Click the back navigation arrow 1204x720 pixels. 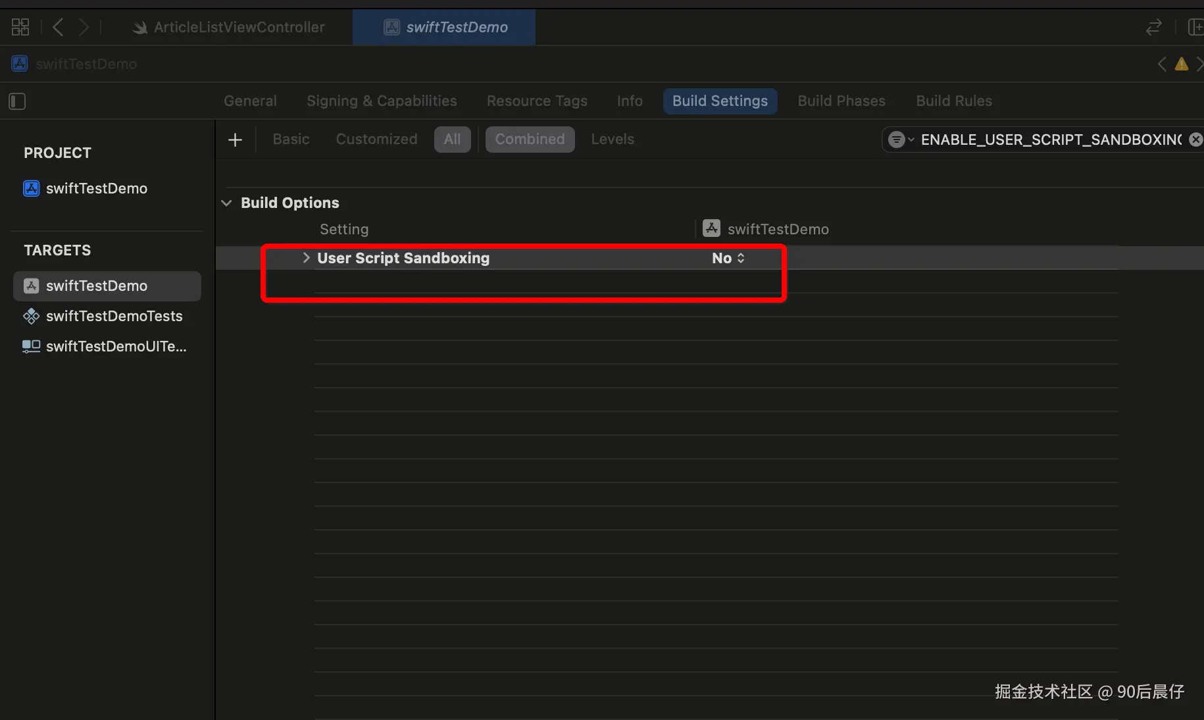click(x=57, y=27)
